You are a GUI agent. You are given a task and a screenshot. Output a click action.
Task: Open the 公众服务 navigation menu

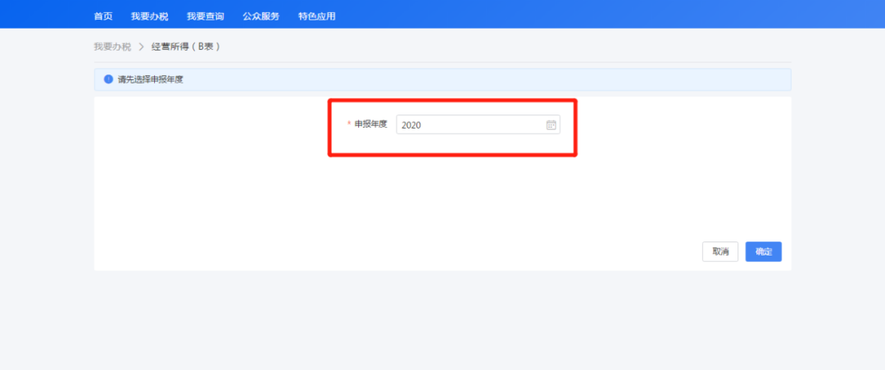point(261,16)
